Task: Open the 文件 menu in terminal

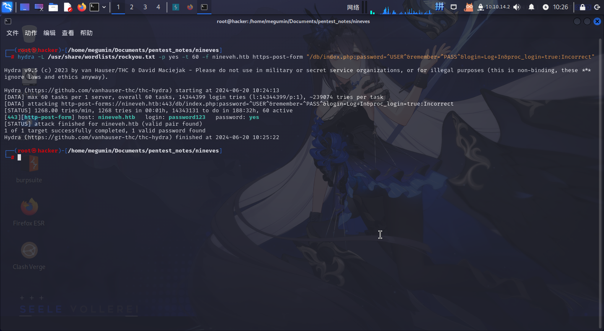Action: 13,33
